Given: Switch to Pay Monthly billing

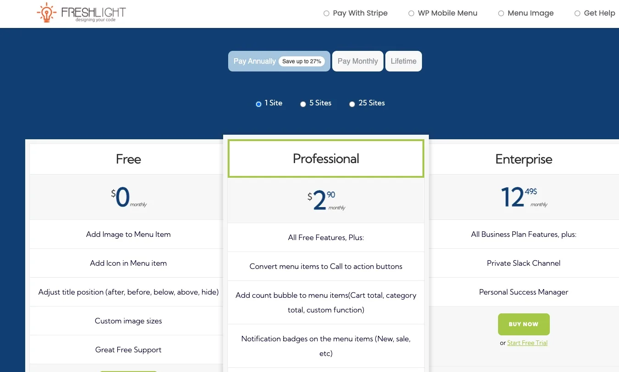Looking at the screenshot, I should point(358,61).
